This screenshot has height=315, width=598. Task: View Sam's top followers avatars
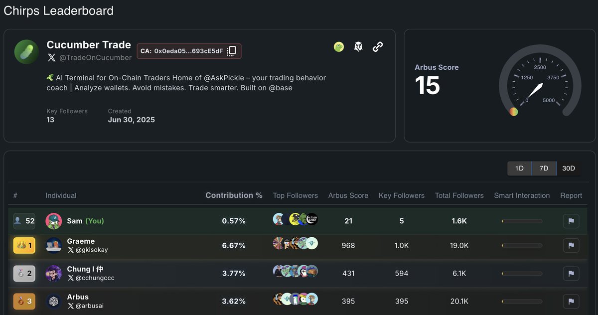coord(296,219)
